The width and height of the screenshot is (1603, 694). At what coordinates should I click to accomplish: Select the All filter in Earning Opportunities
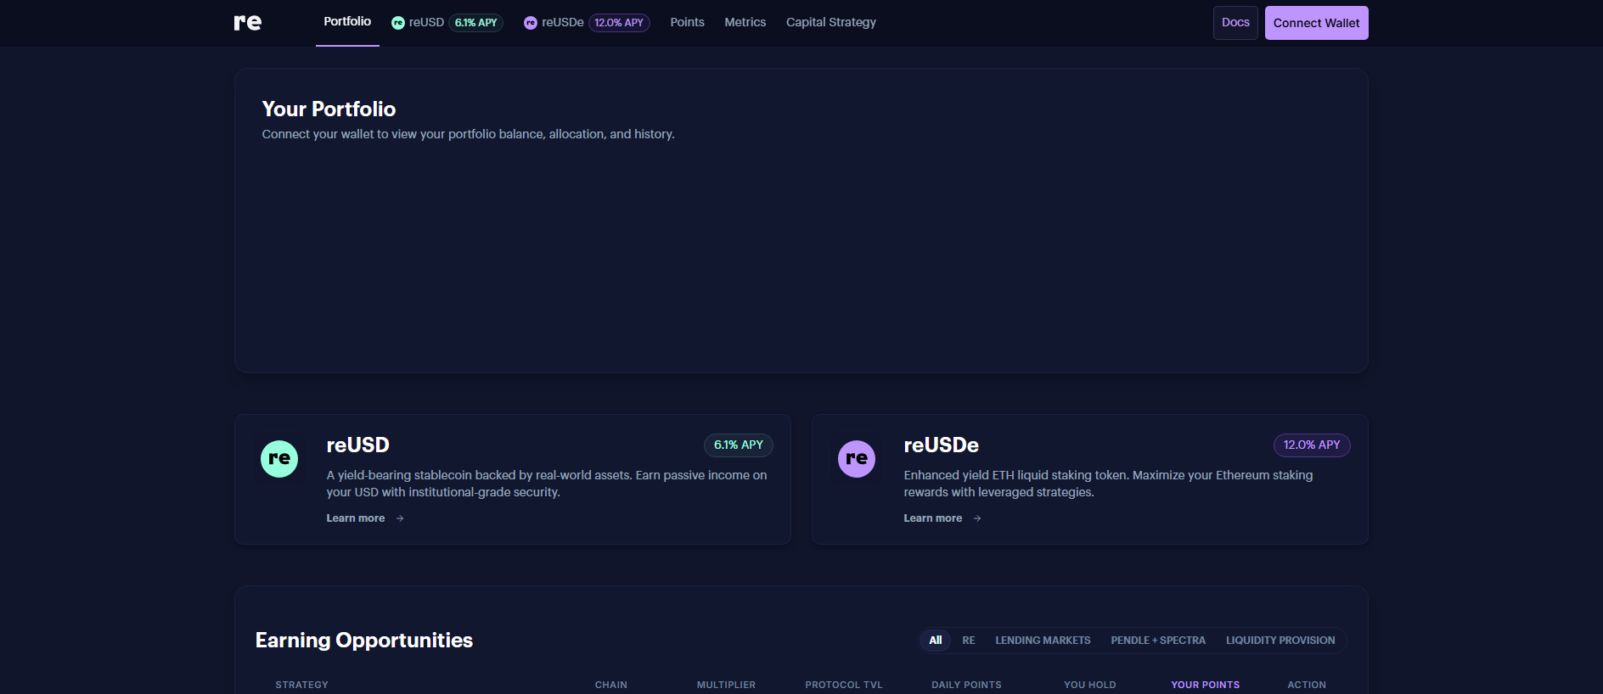coord(935,641)
